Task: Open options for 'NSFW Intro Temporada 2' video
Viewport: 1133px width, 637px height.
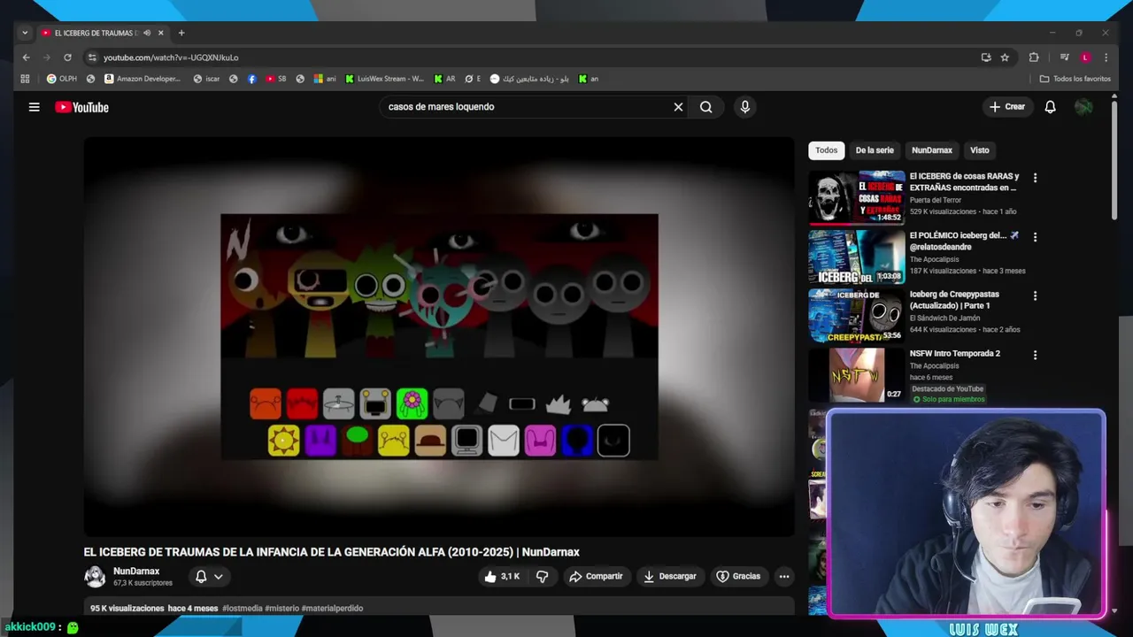Action: 1035,355
